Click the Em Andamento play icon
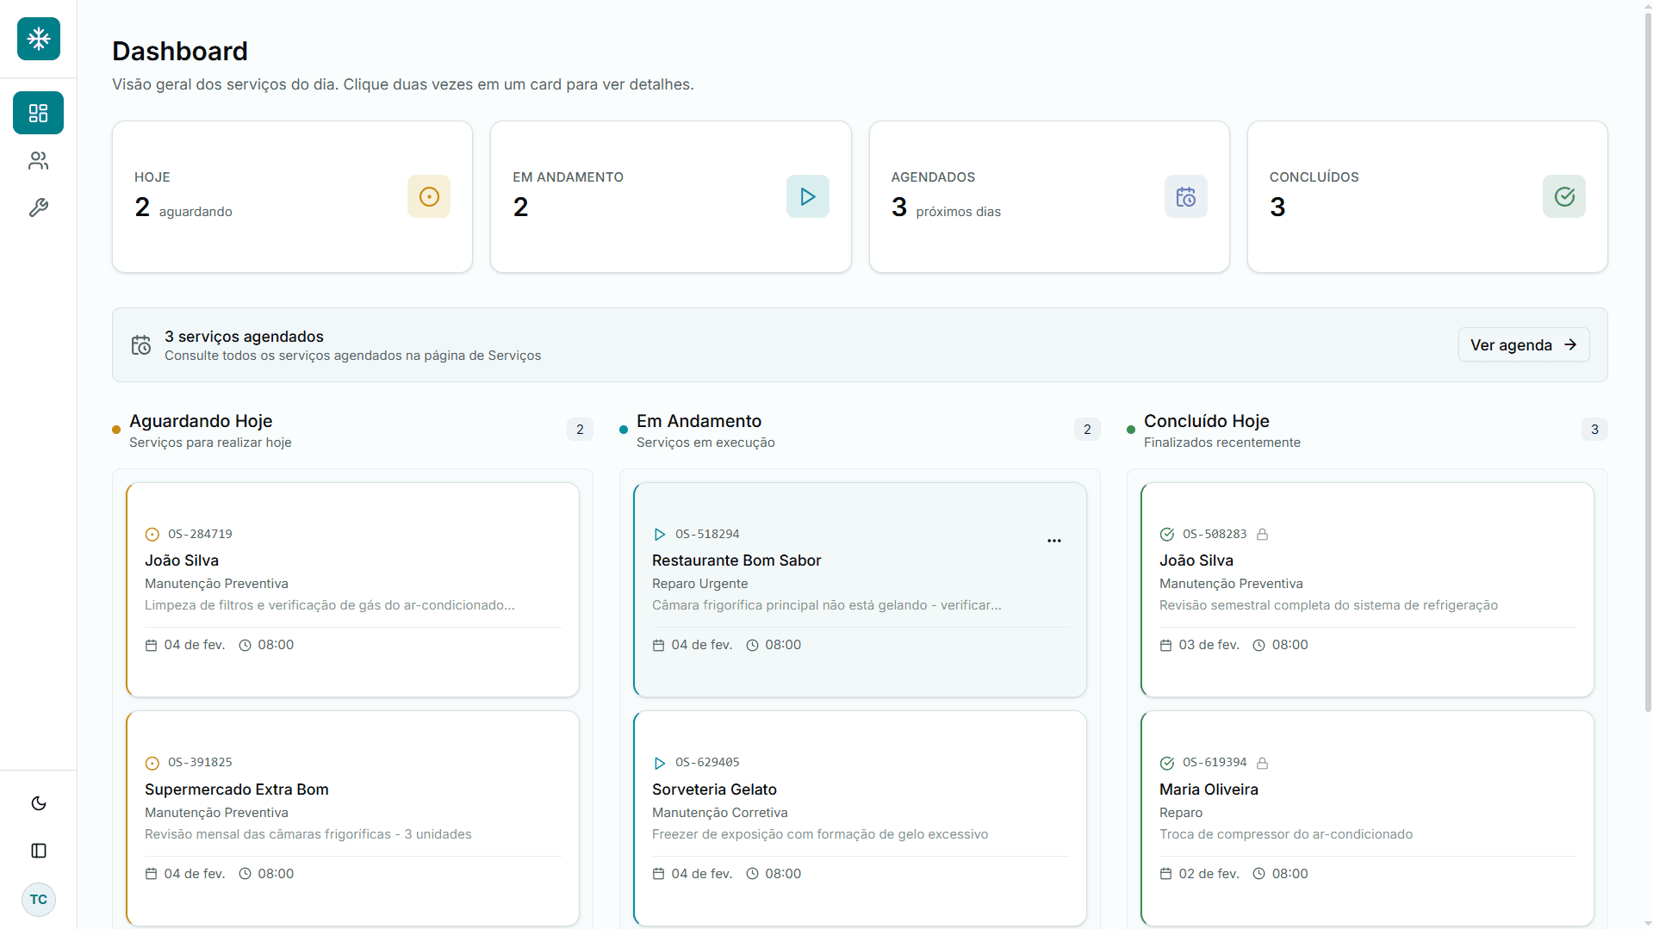Viewport: 1653px width, 929px height. click(x=808, y=196)
